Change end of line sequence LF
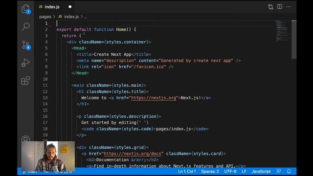 tap(244, 172)
